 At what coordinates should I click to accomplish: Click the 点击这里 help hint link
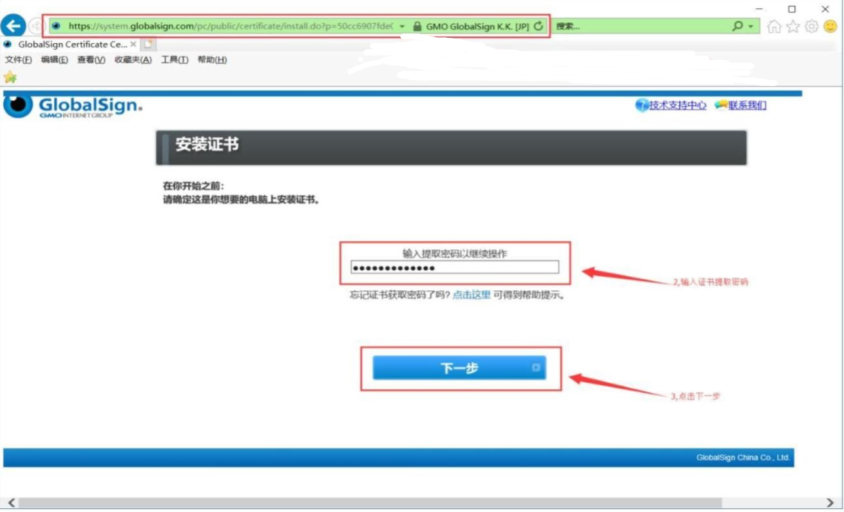point(471,295)
